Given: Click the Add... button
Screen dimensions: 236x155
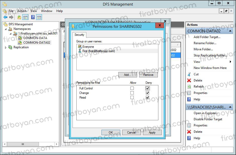Looking at the screenshot, I should (128, 75).
